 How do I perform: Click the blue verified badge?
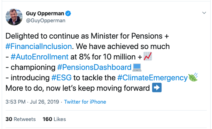point(68,14)
